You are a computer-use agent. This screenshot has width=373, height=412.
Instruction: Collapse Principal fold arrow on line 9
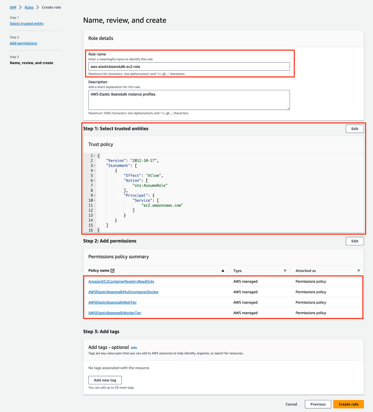tap(95, 195)
